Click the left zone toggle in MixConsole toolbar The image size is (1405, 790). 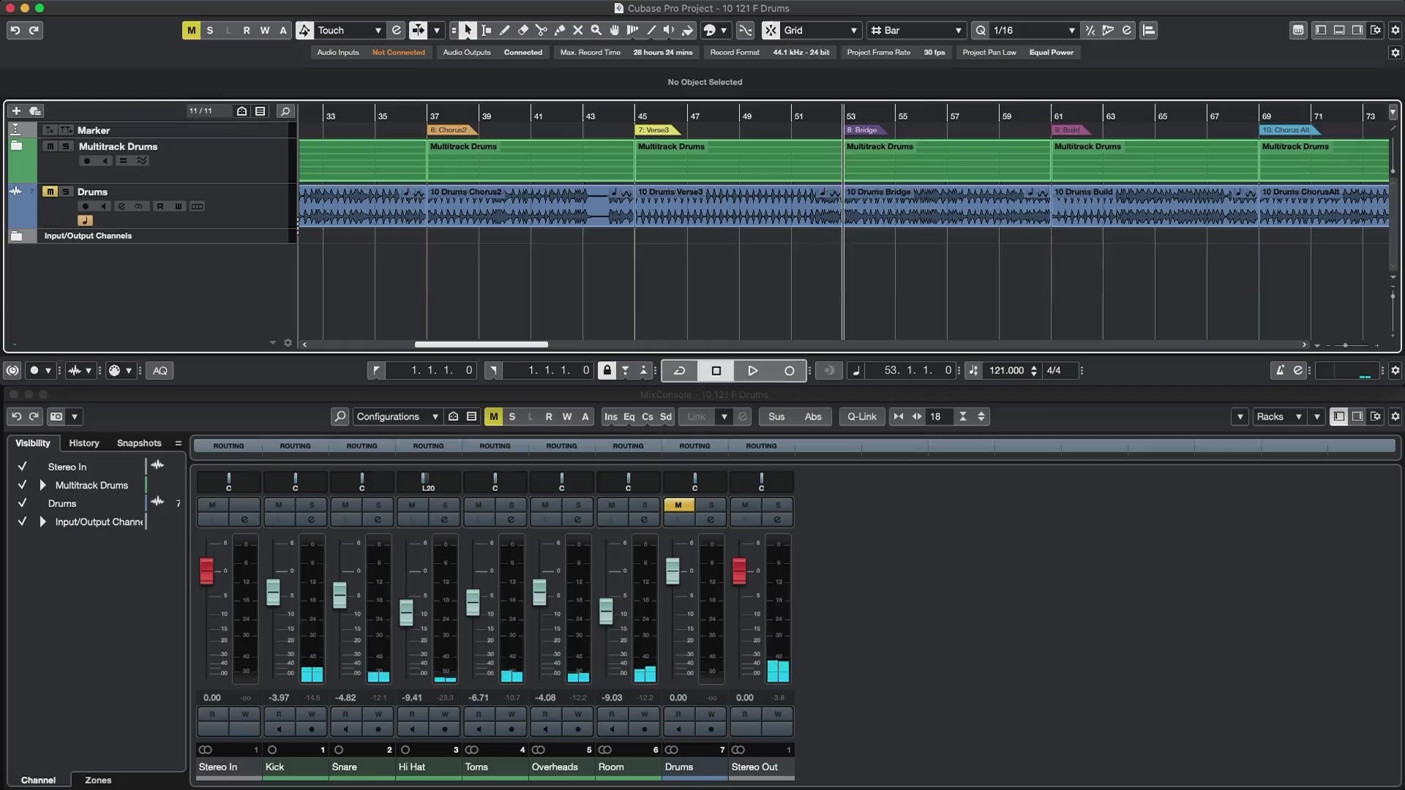coord(1338,416)
